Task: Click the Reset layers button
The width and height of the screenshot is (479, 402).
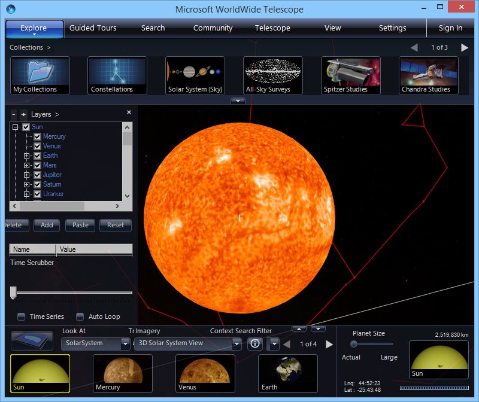Action: (116, 226)
